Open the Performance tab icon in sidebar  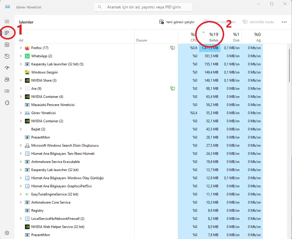(7, 45)
